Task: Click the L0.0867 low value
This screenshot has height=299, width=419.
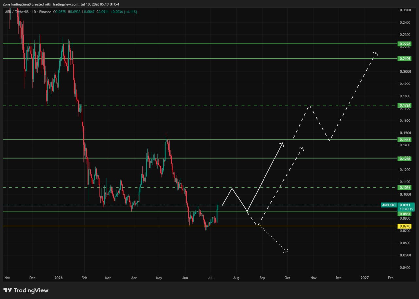Action: [x=89, y=12]
